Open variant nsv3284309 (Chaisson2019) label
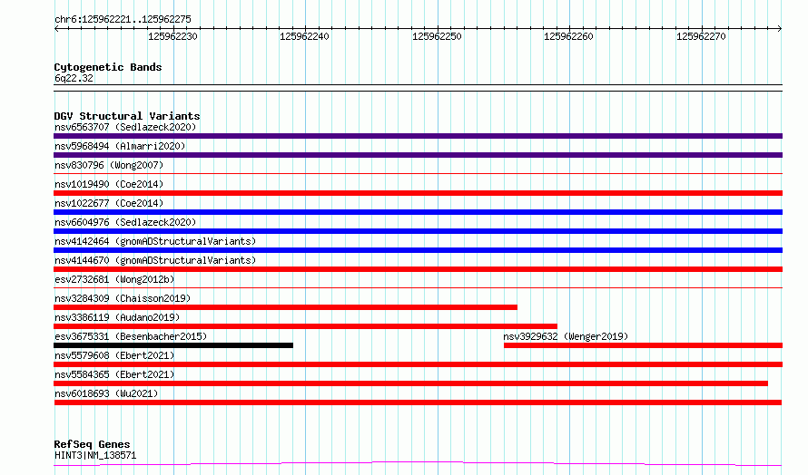808x475 pixels. click(123, 298)
